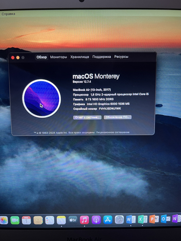Switch to the Мониторы tab
Viewport: 181px width, 241px height.
(58, 57)
